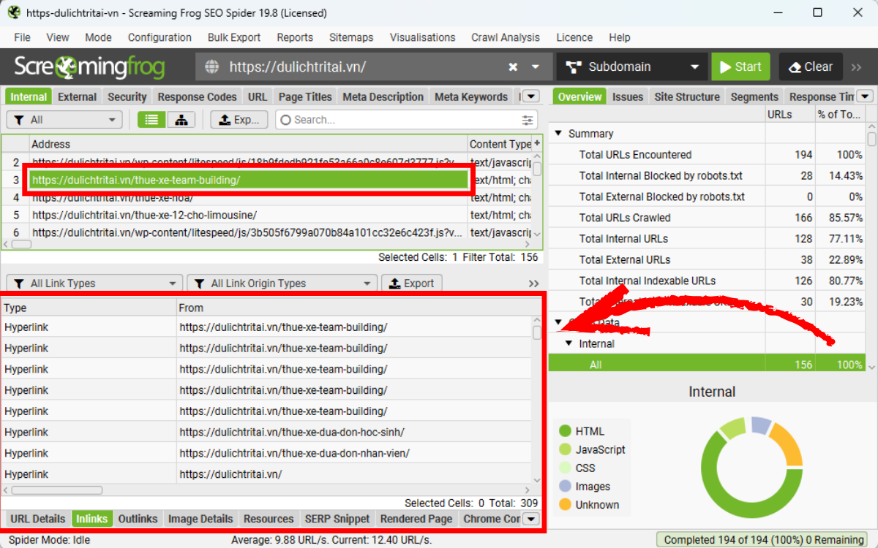Screen dimensions: 878x548
Task: Open the All Link Origin Types dropdown
Action: (282, 283)
